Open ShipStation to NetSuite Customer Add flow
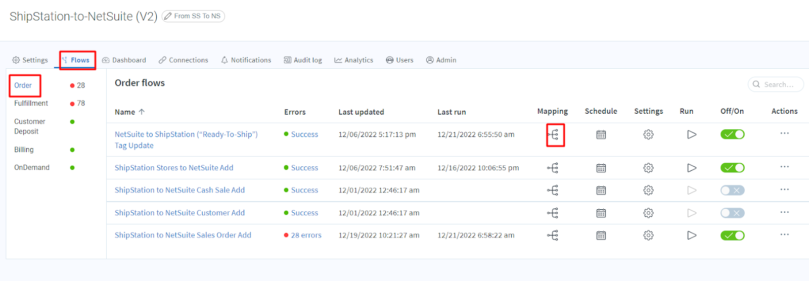 tap(179, 213)
